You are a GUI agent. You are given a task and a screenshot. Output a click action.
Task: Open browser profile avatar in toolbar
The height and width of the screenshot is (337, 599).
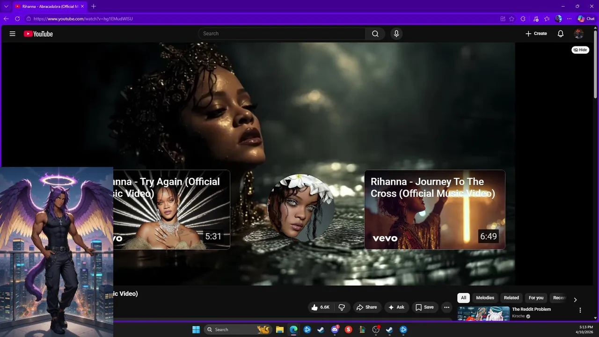[x=558, y=19]
